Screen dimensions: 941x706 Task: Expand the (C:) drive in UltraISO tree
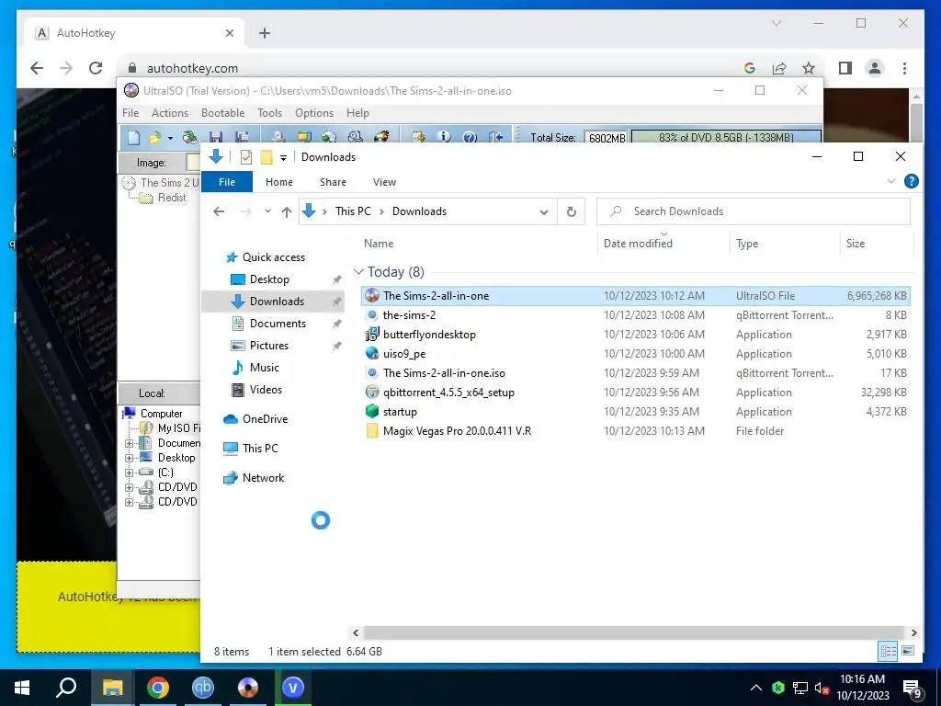pos(129,473)
